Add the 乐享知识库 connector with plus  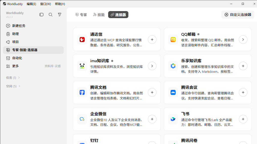243,66
